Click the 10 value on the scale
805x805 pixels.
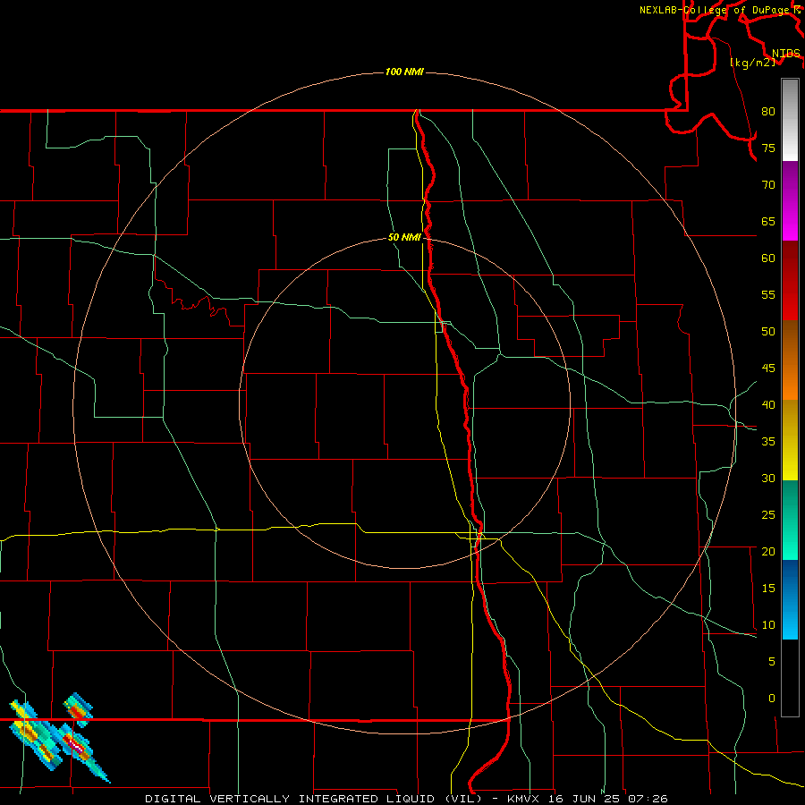tap(768, 625)
